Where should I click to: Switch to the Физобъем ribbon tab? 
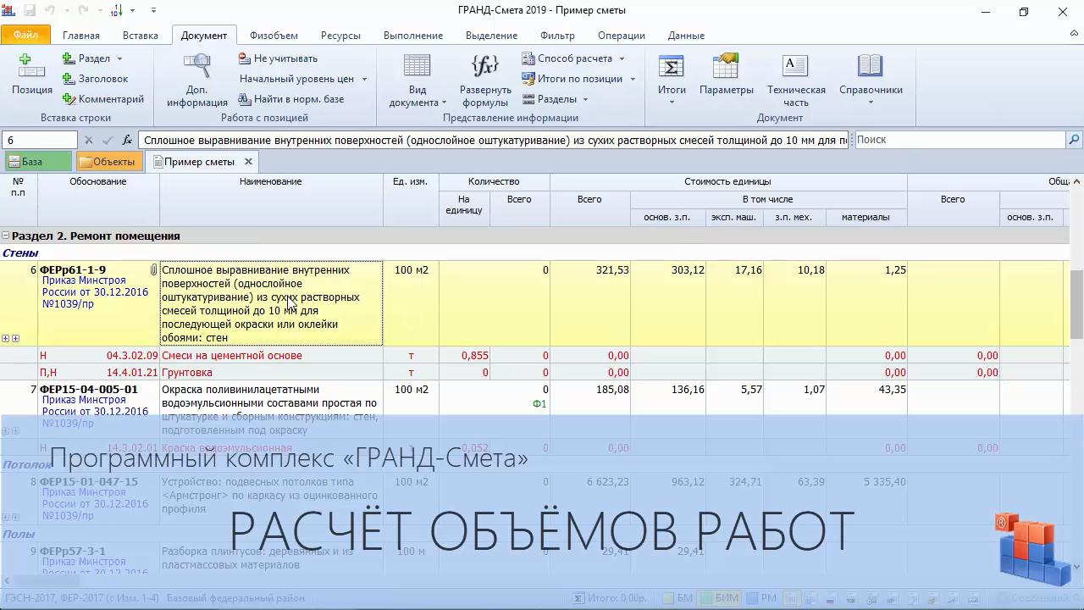[274, 36]
